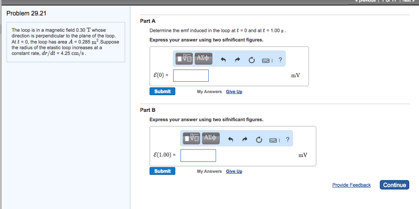Reset Part A answer with circular arrow
Image resolution: width=419 pixels, height=209 pixels.
click(252, 60)
